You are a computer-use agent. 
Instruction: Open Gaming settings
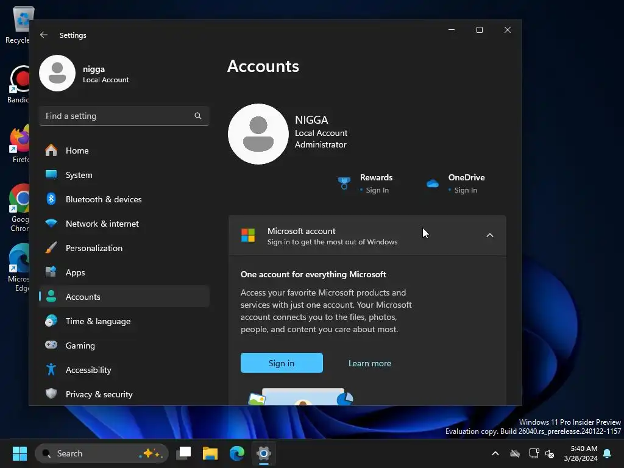point(124,345)
